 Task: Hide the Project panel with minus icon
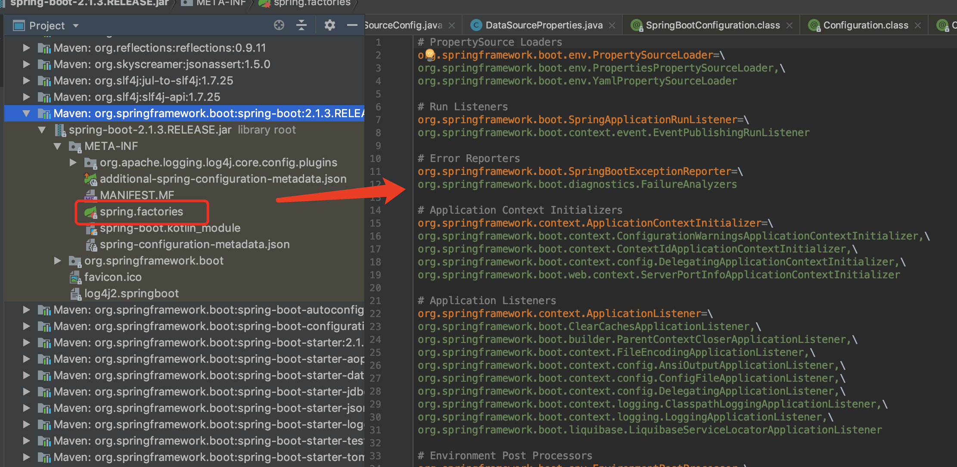pos(352,25)
